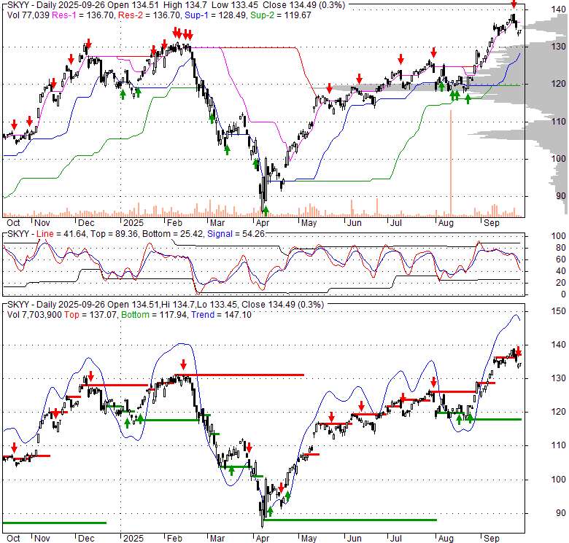This screenshot has height=543, width=569.
Task: Click the Jul label on top chart time axis
Action: 395,223
